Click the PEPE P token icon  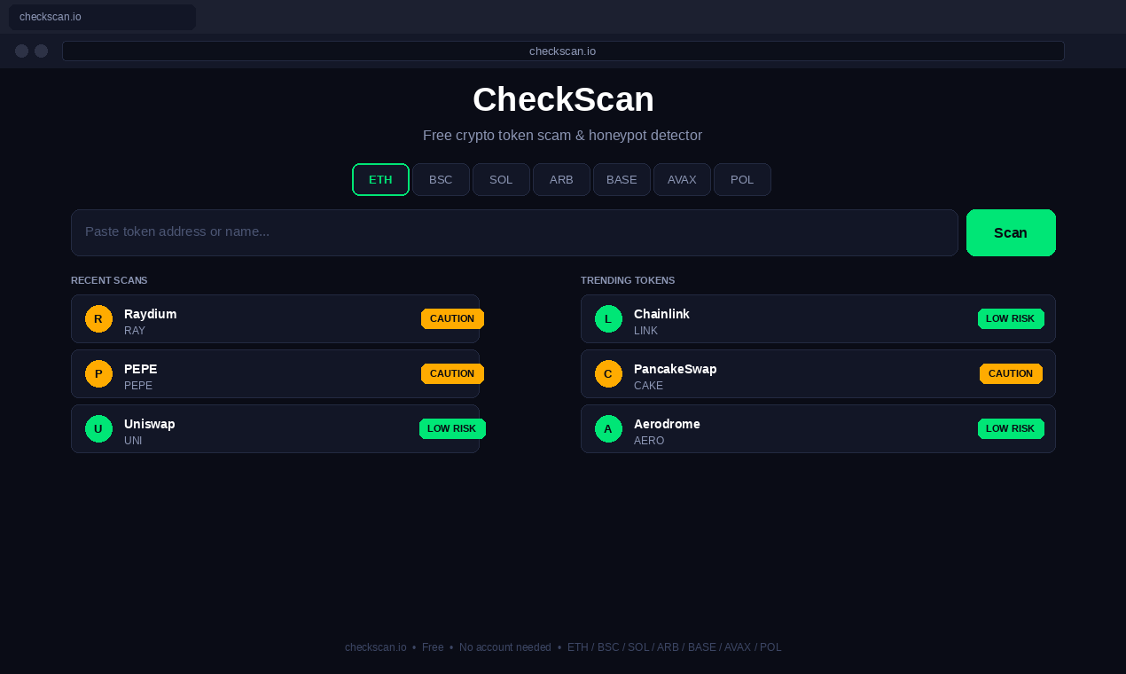click(98, 373)
